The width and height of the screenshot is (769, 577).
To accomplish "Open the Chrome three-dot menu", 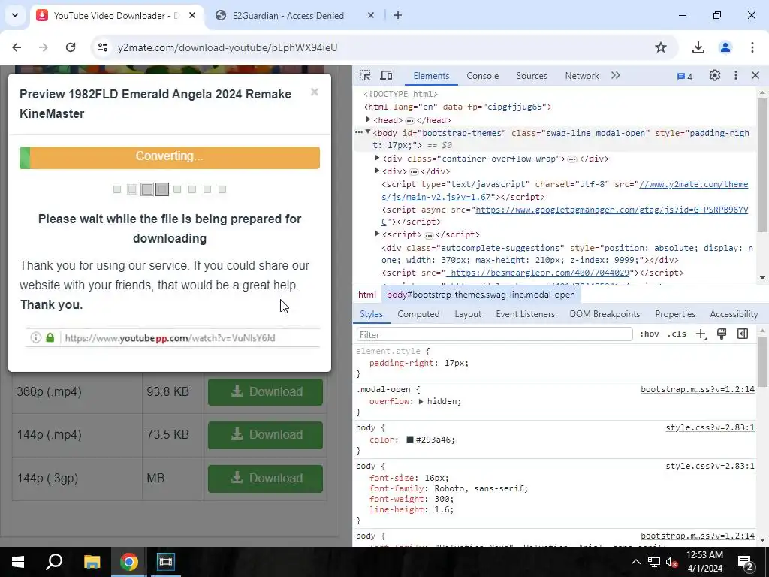I will (752, 47).
